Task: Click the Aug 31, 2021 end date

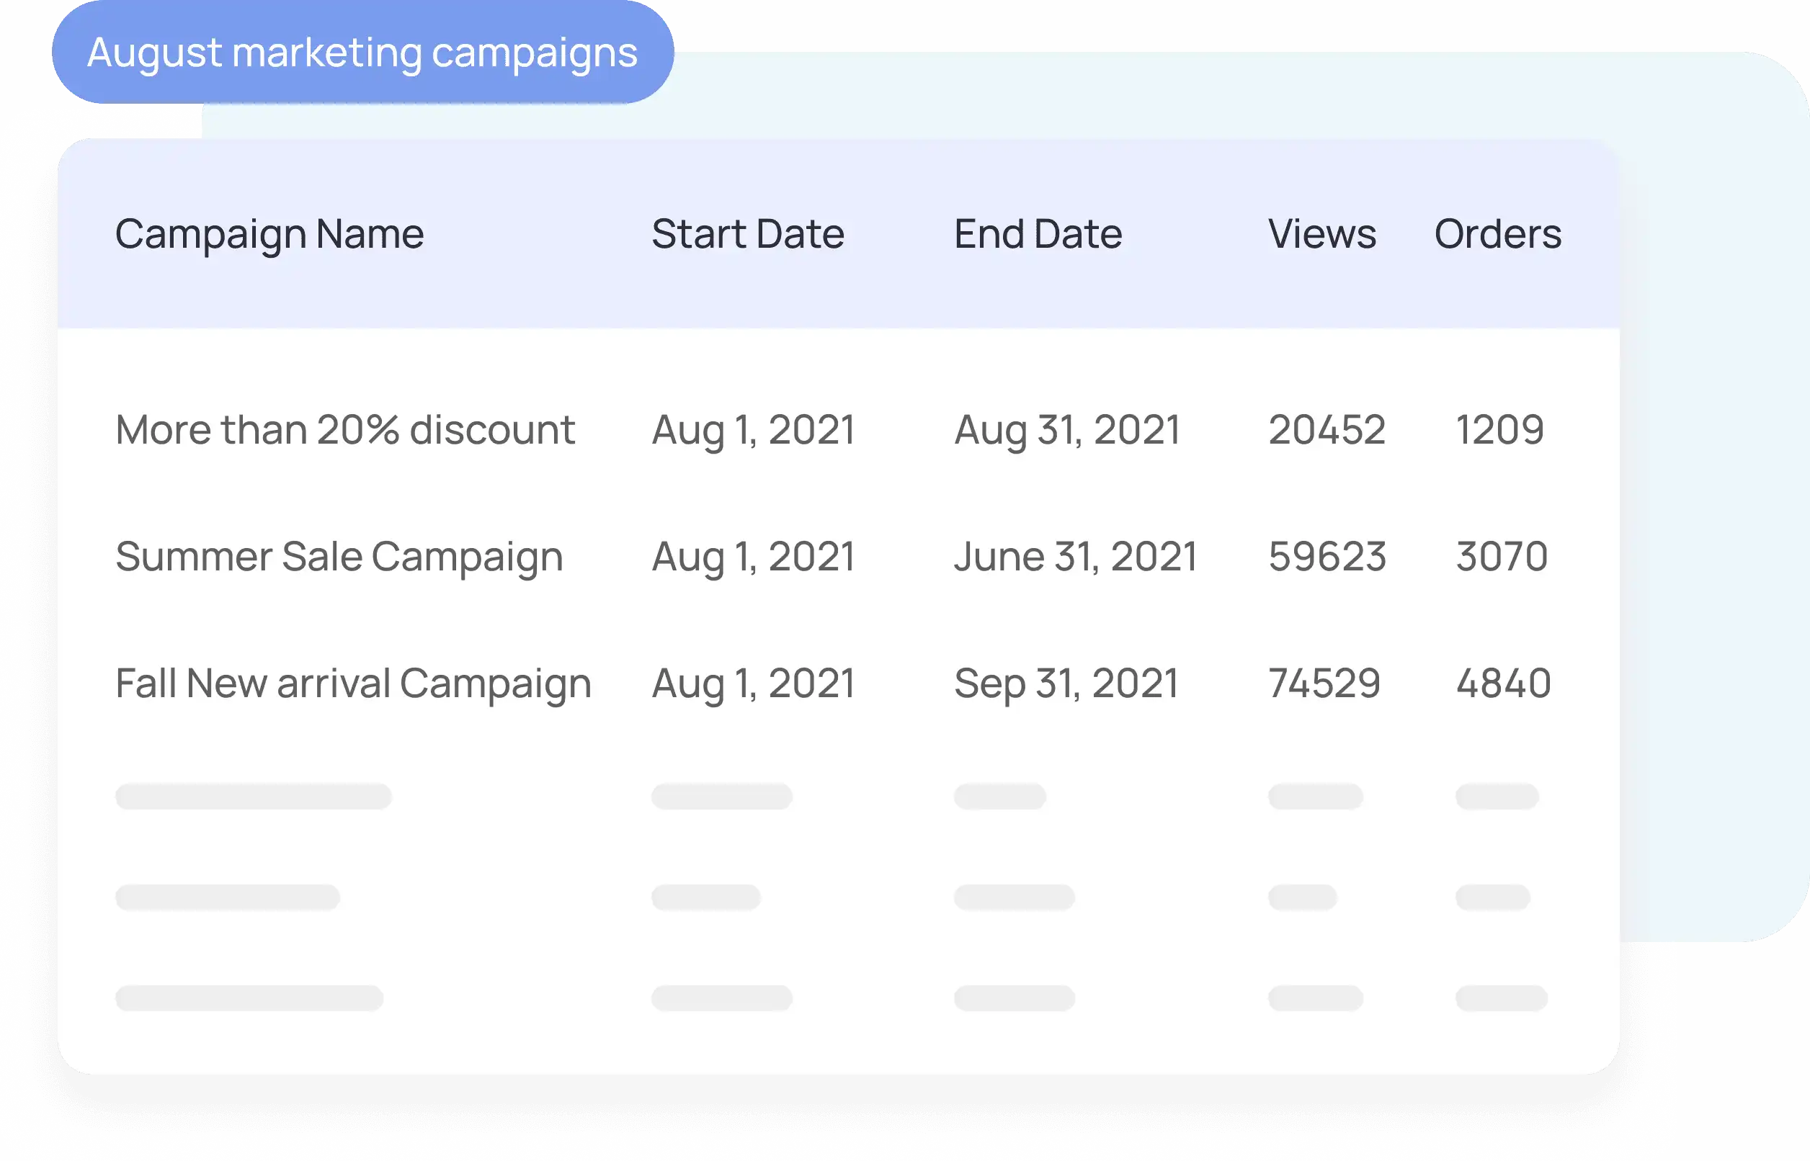Action: pyautogui.click(x=1066, y=430)
